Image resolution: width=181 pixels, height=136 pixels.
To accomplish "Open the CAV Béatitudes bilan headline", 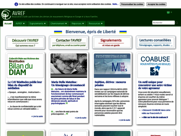I will click(25, 85).
